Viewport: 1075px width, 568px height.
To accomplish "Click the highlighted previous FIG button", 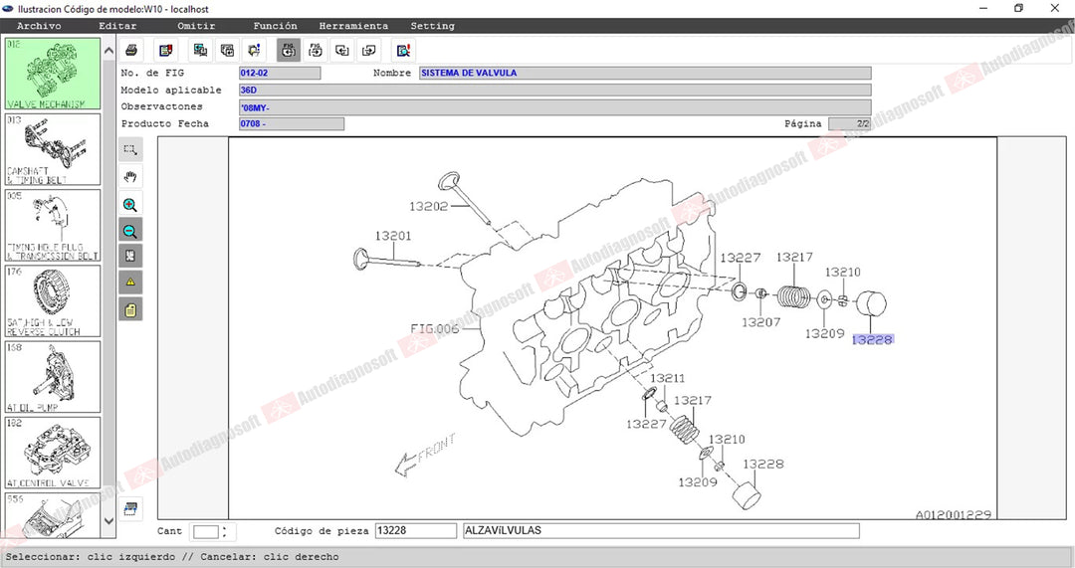I will [x=289, y=50].
